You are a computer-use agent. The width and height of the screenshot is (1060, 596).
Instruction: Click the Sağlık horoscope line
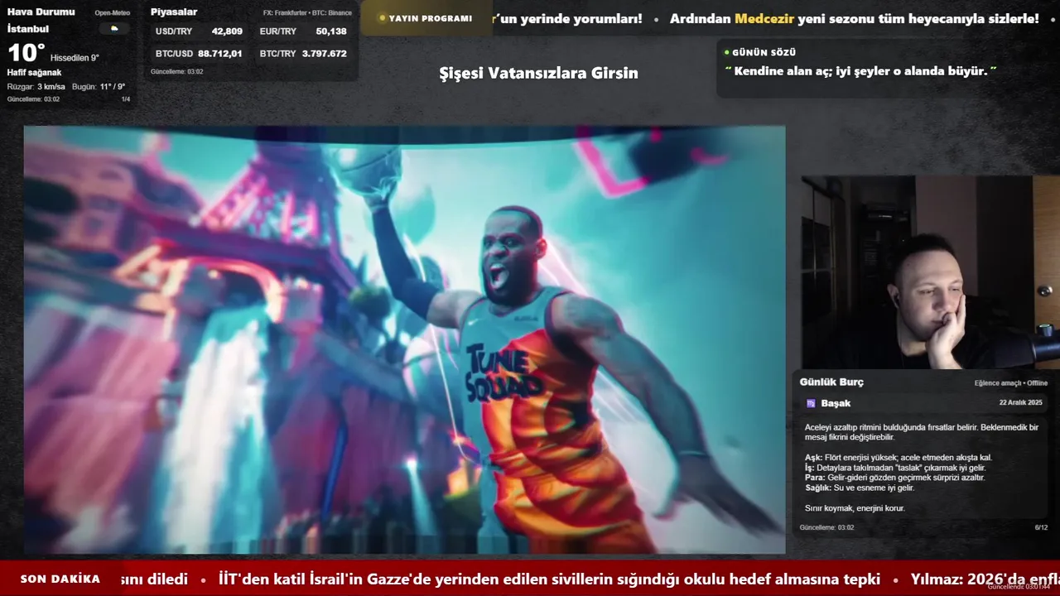(x=860, y=488)
